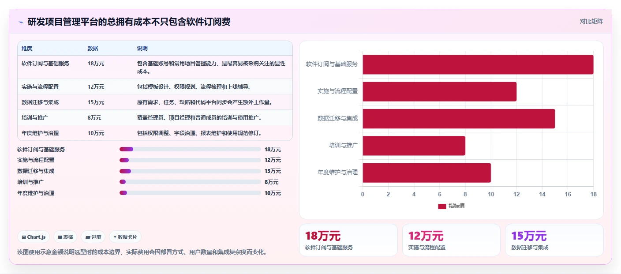
Task: Select the 数据卡片 tag chip
Action: pos(125,237)
